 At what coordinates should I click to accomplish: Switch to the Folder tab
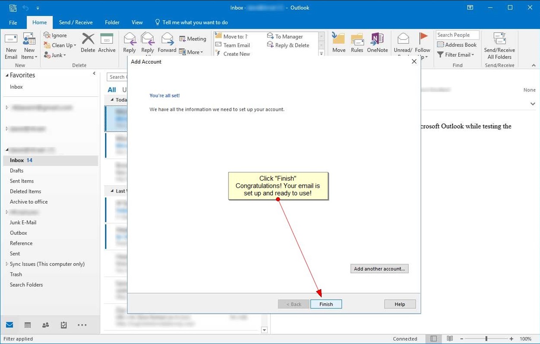(x=112, y=22)
